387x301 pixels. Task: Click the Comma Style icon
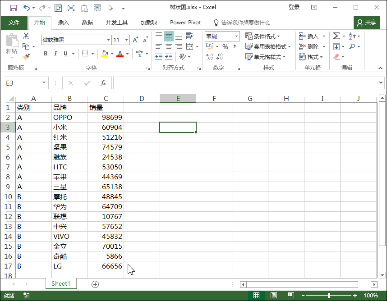(235, 46)
